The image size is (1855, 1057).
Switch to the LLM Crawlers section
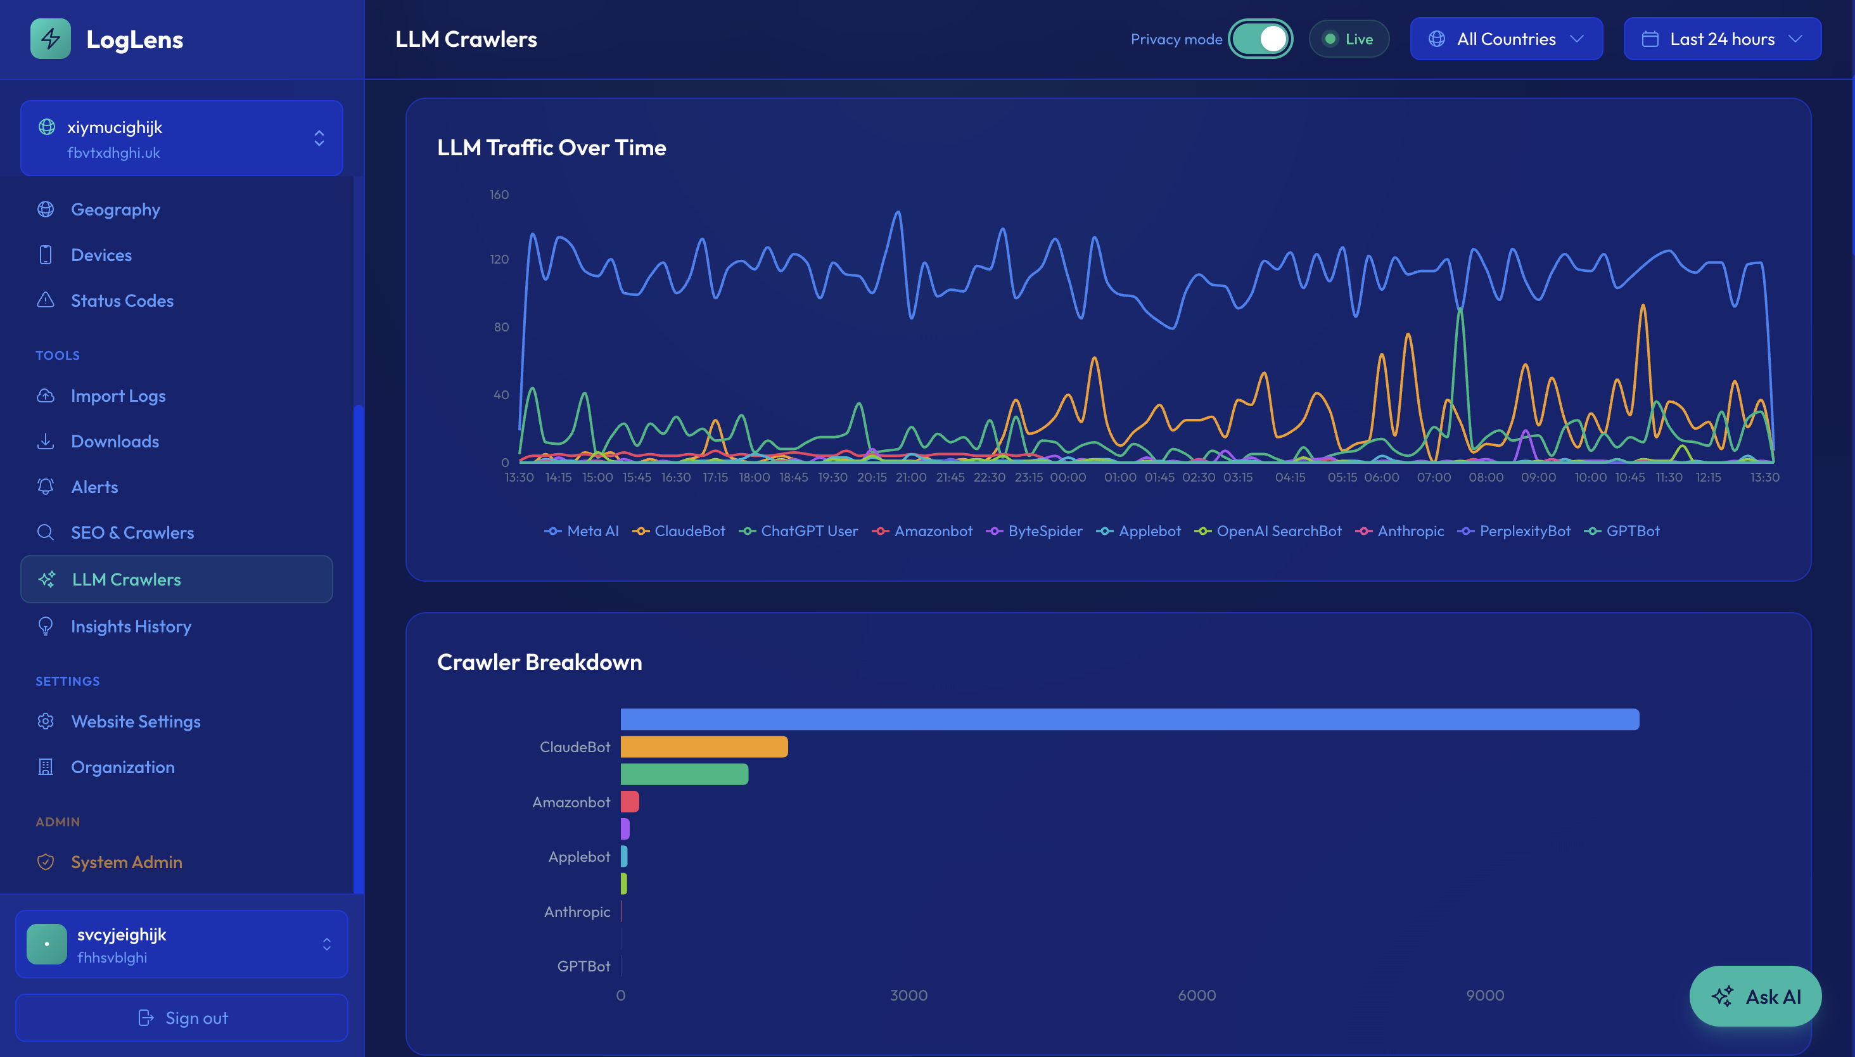(126, 579)
